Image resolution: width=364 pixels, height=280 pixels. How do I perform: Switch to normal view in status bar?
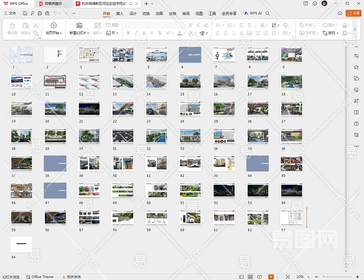[x=242, y=277]
